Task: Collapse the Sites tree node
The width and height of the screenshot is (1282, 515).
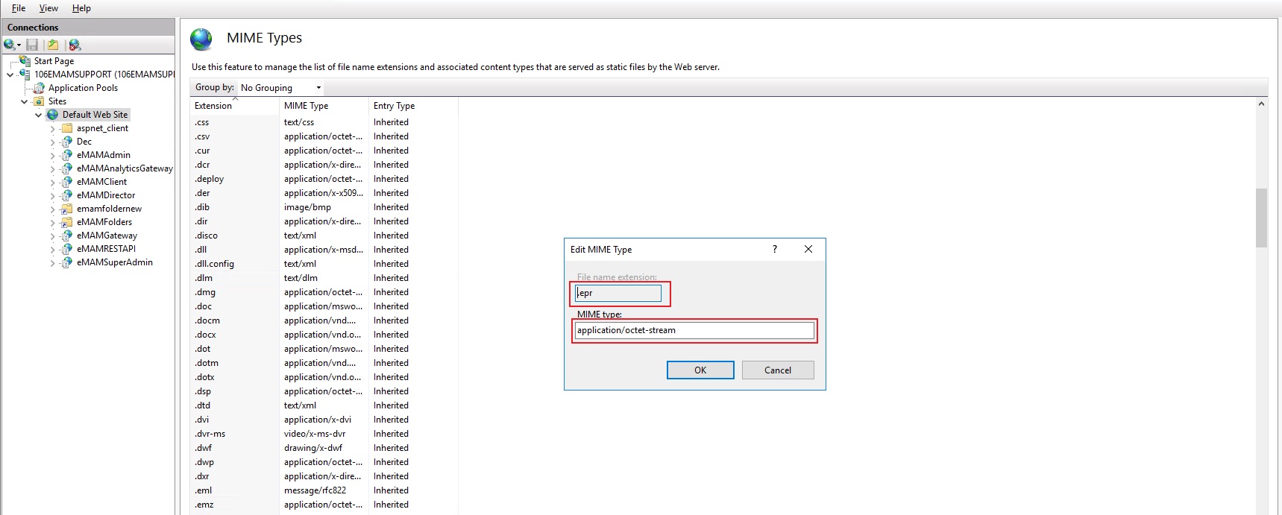Action: coord(25,101)
